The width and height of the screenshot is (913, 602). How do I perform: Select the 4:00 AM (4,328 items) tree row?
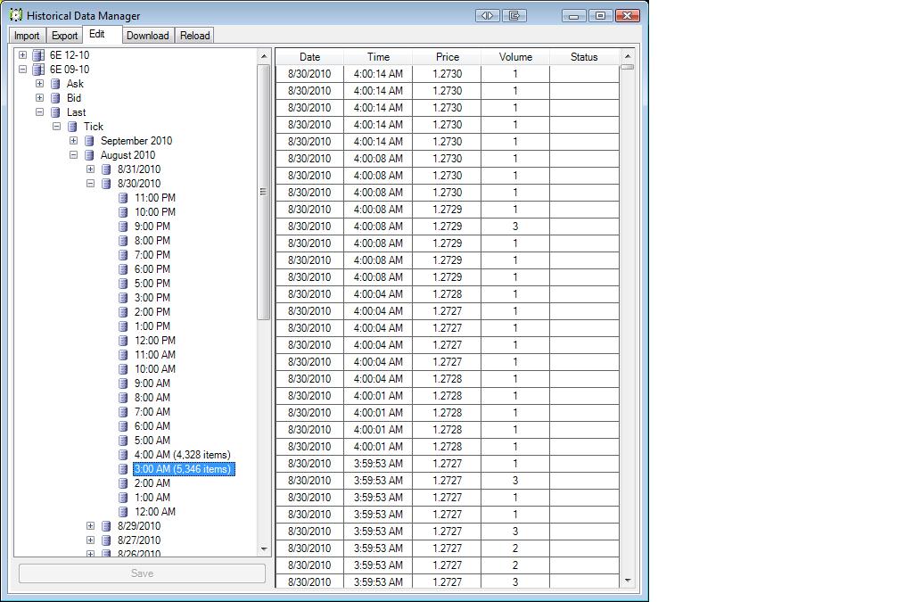pos(182,455)
